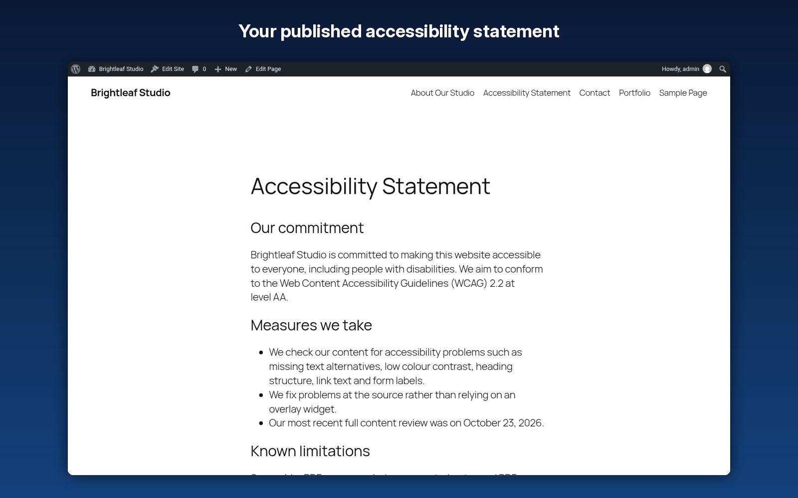Click the comment count "0"
This screenshot has width=798, height=498.
tap(204, 69)
